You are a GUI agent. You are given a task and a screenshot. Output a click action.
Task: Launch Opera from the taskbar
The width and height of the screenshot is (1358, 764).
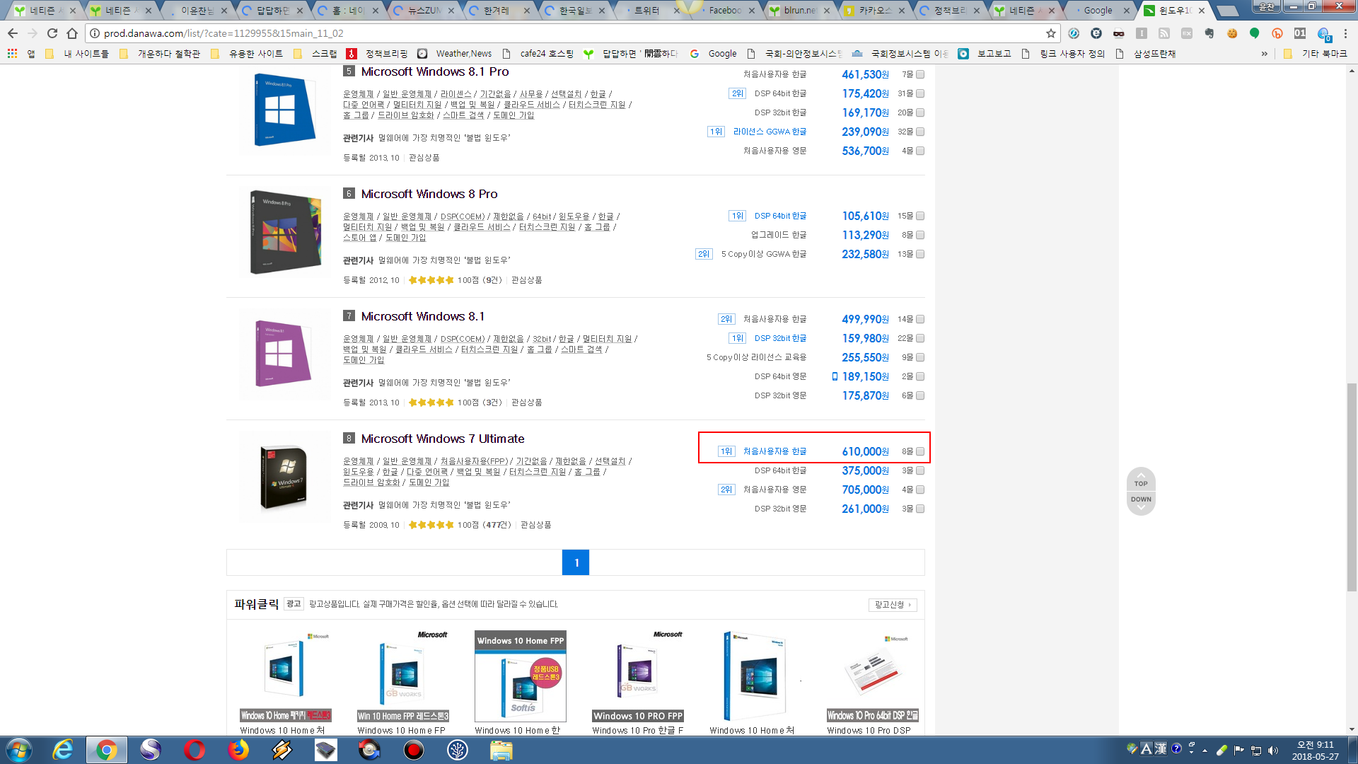pyautogui.click(x=194, y=750)
